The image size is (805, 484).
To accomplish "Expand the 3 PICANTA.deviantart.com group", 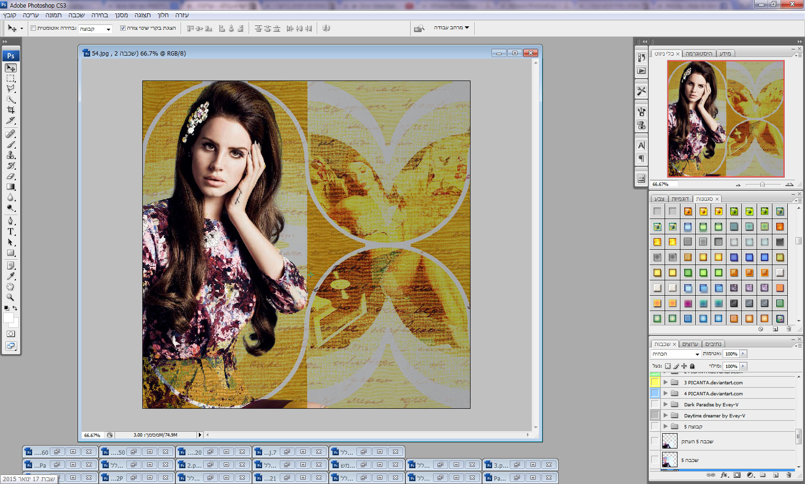I will pyautogui.click(x=665, y=382).
